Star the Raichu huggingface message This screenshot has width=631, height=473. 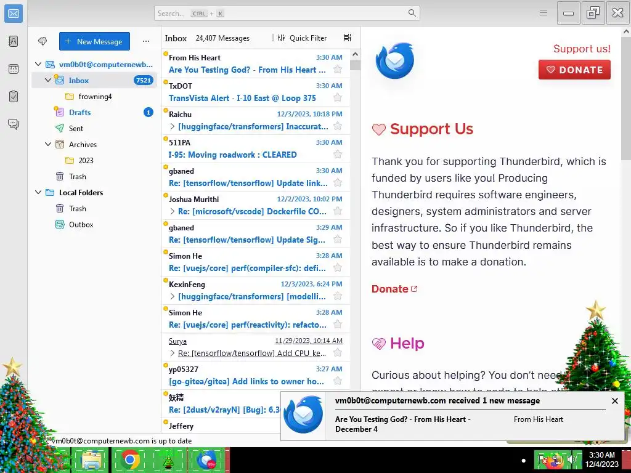click(x=338, y=126)
